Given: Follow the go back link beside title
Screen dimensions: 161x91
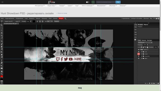Looking at the screenshot, I should point(62,13).
